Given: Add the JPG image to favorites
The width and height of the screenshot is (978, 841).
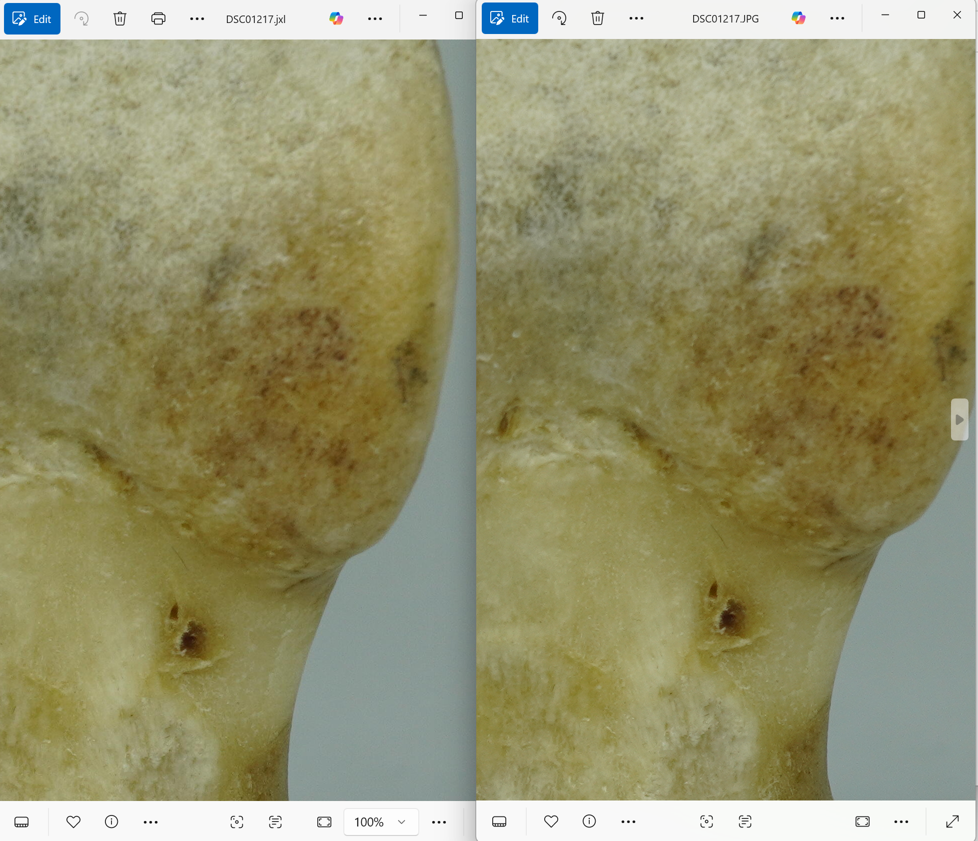Looking at the screenshot, I should click(551, 821).
